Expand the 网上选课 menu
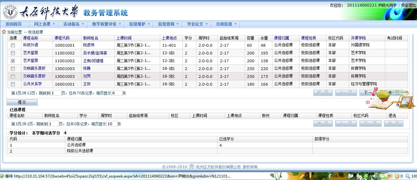417x180 pixels. coord(44,24)
